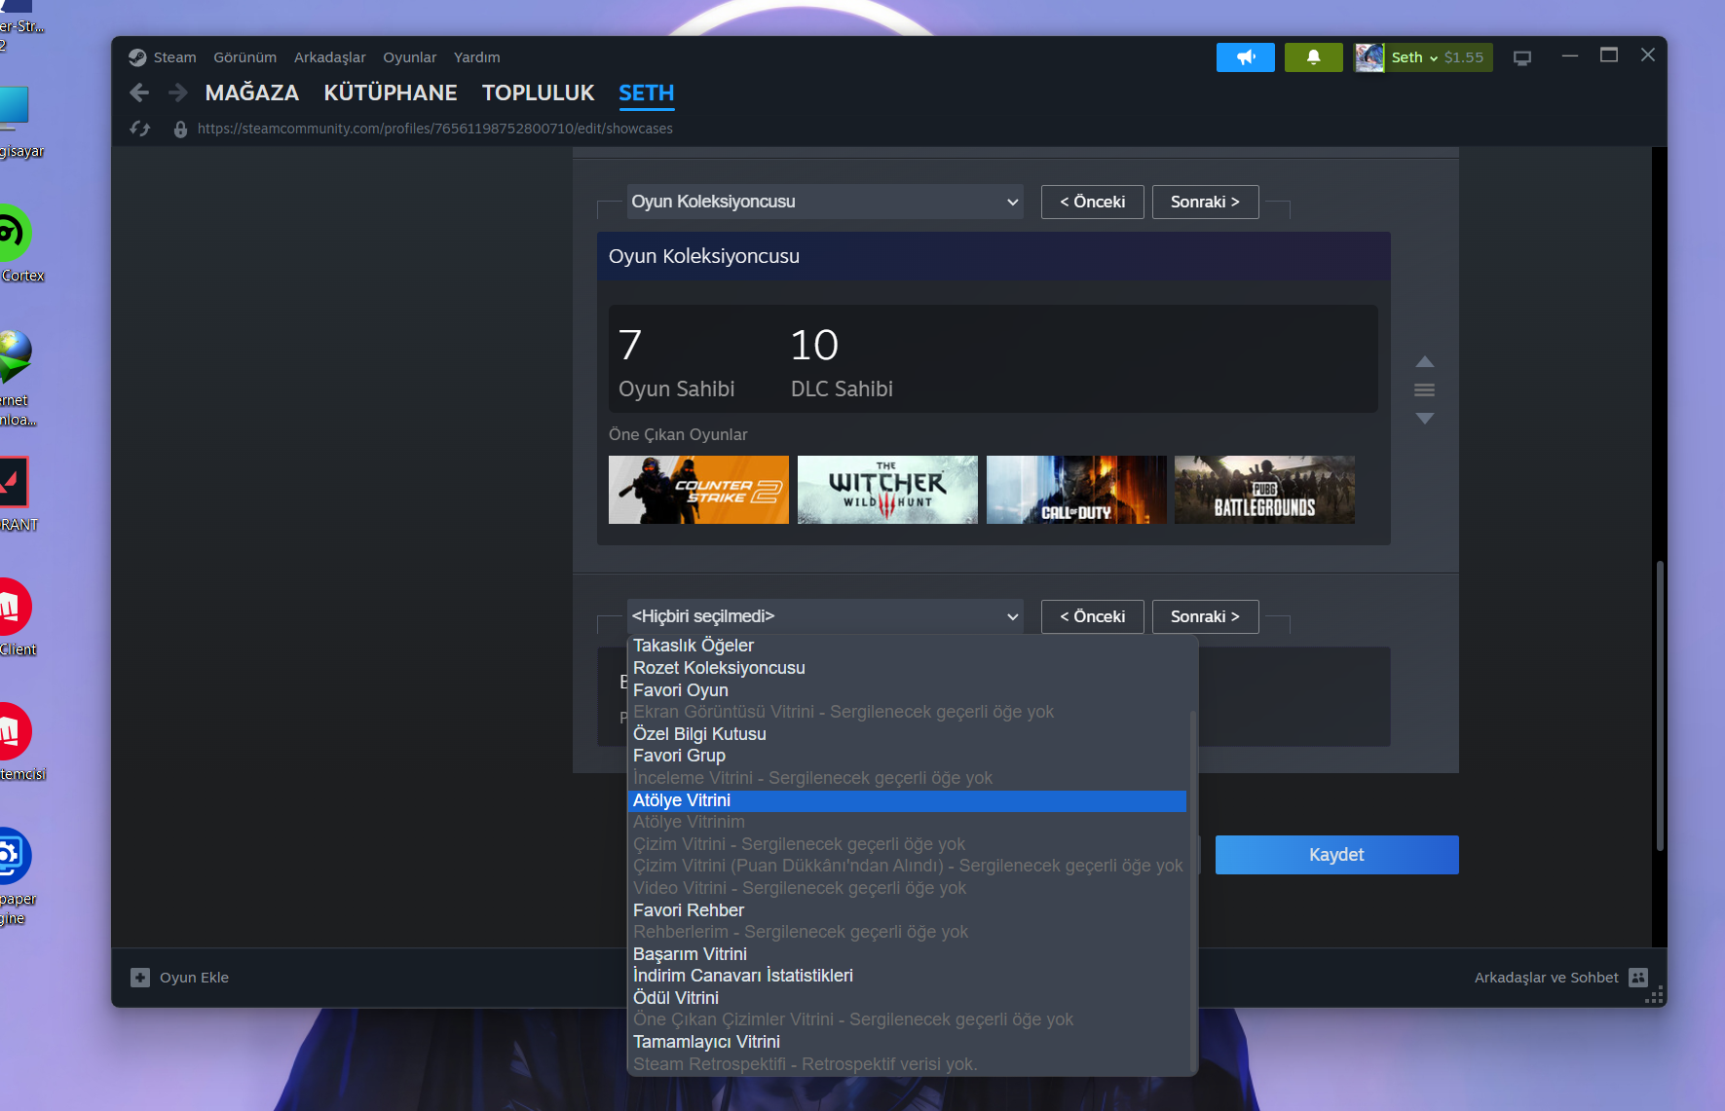
Task: Open the Yardım menu
Action: pos(477,57)
